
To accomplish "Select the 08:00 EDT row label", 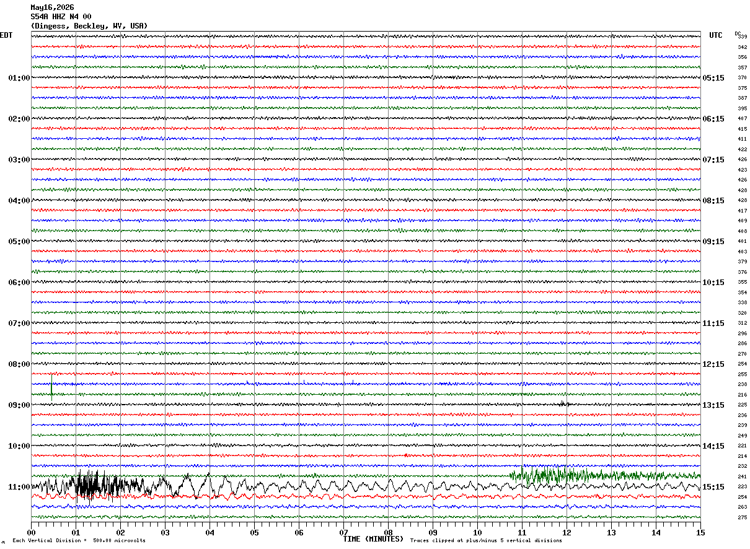I will pos(19,364).
